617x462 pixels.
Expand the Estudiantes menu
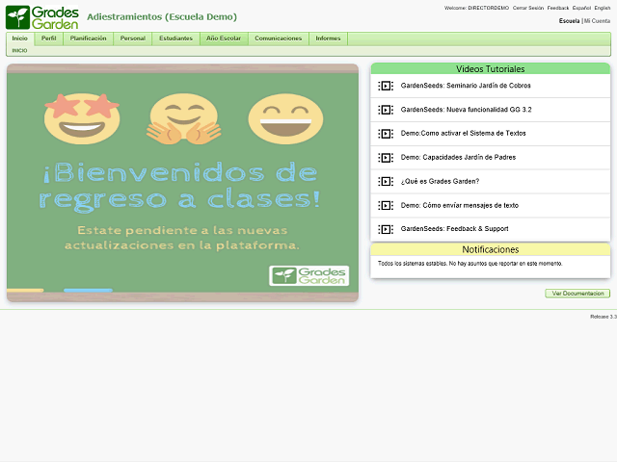pos(175,38)
